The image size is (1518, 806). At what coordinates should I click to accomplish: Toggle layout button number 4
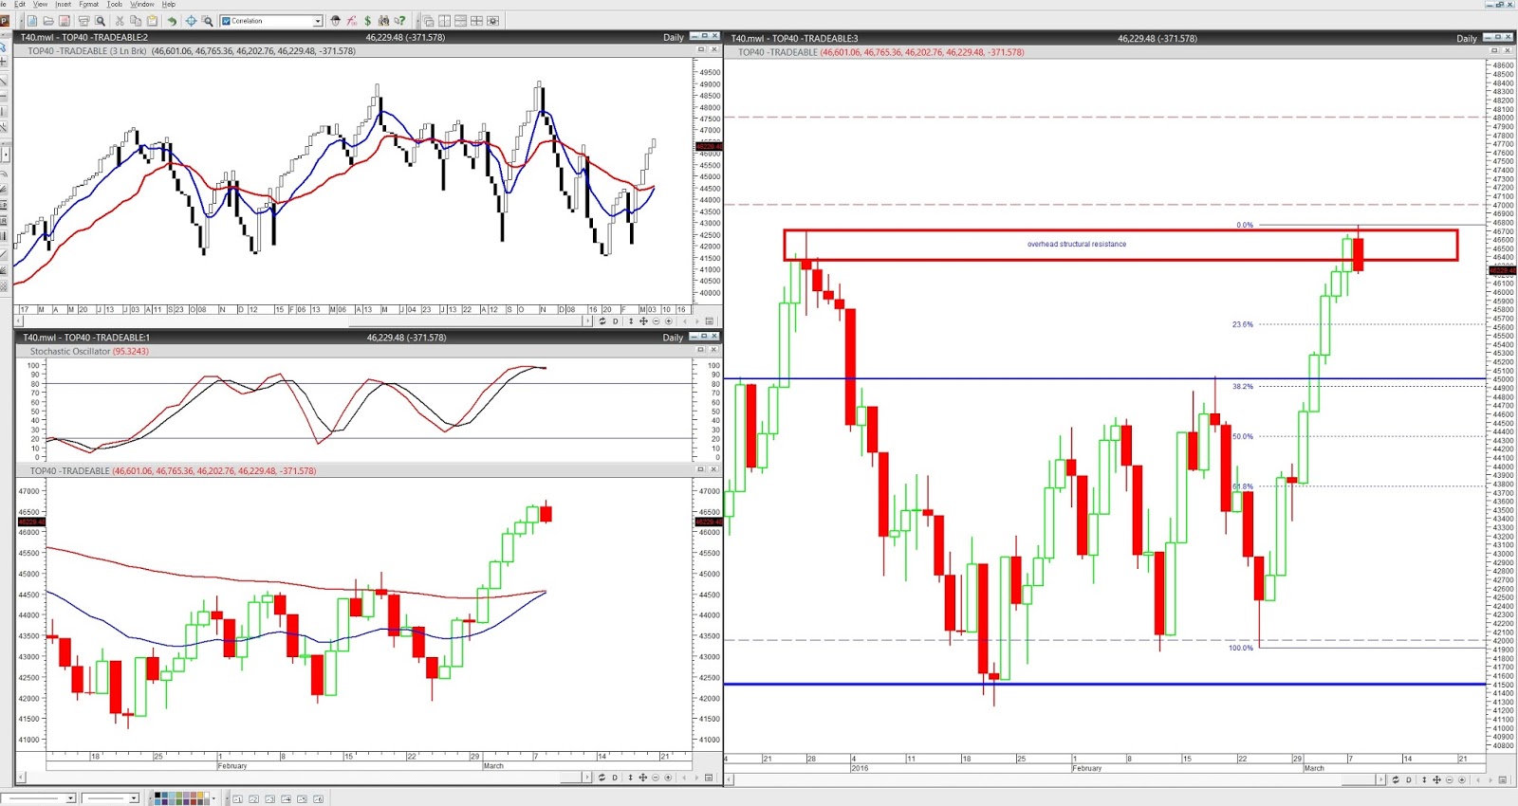pos(287,799)
